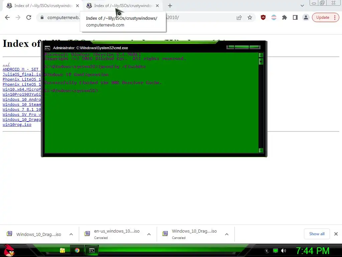Image resolution: width=342 pixels, height=257 pixels.
Task: Open the volume tray icon
Action: click(284, 251)
